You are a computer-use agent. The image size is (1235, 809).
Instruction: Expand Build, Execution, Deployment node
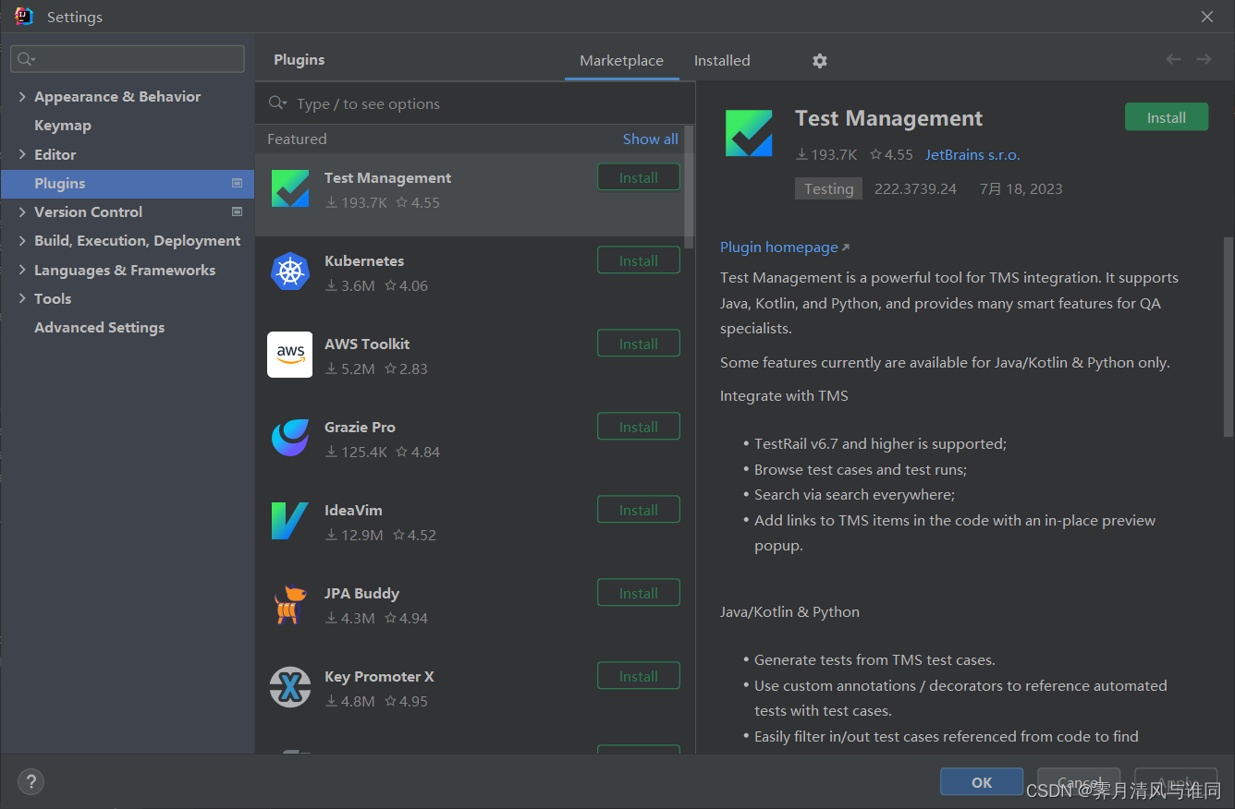click(22, 240)
